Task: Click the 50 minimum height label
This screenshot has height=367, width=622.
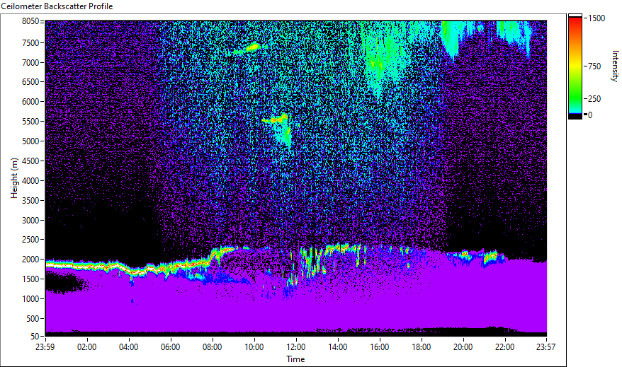Action: (x=35, y=337)
